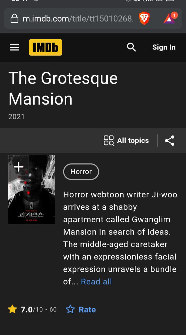
Task: Tap the yellow rating star icon
Action: click(x=12, y=309)
